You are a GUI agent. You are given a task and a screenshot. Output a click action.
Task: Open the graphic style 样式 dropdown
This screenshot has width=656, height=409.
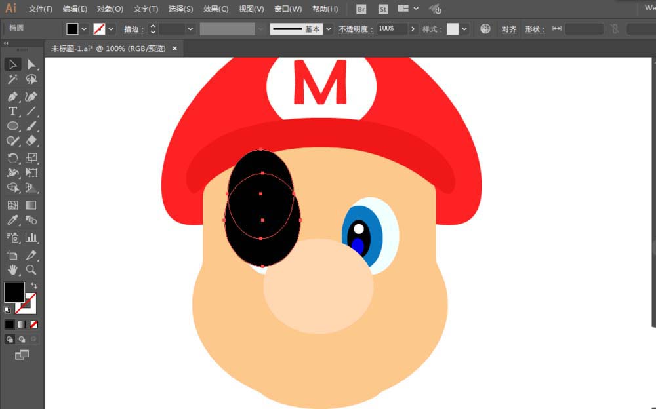[464, 29]
